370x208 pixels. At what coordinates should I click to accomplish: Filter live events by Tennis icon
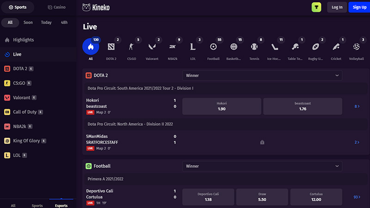click(254, 47)
